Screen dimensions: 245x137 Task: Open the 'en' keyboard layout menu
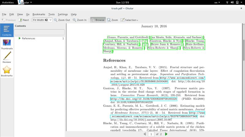[x=217, y=2]
